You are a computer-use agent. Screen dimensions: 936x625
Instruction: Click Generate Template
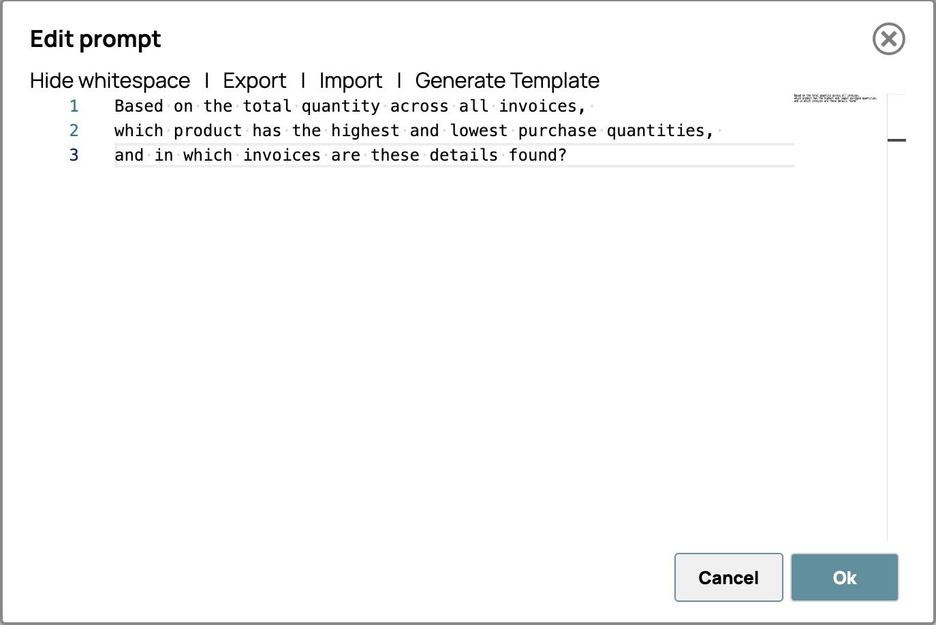click(507, 81)
